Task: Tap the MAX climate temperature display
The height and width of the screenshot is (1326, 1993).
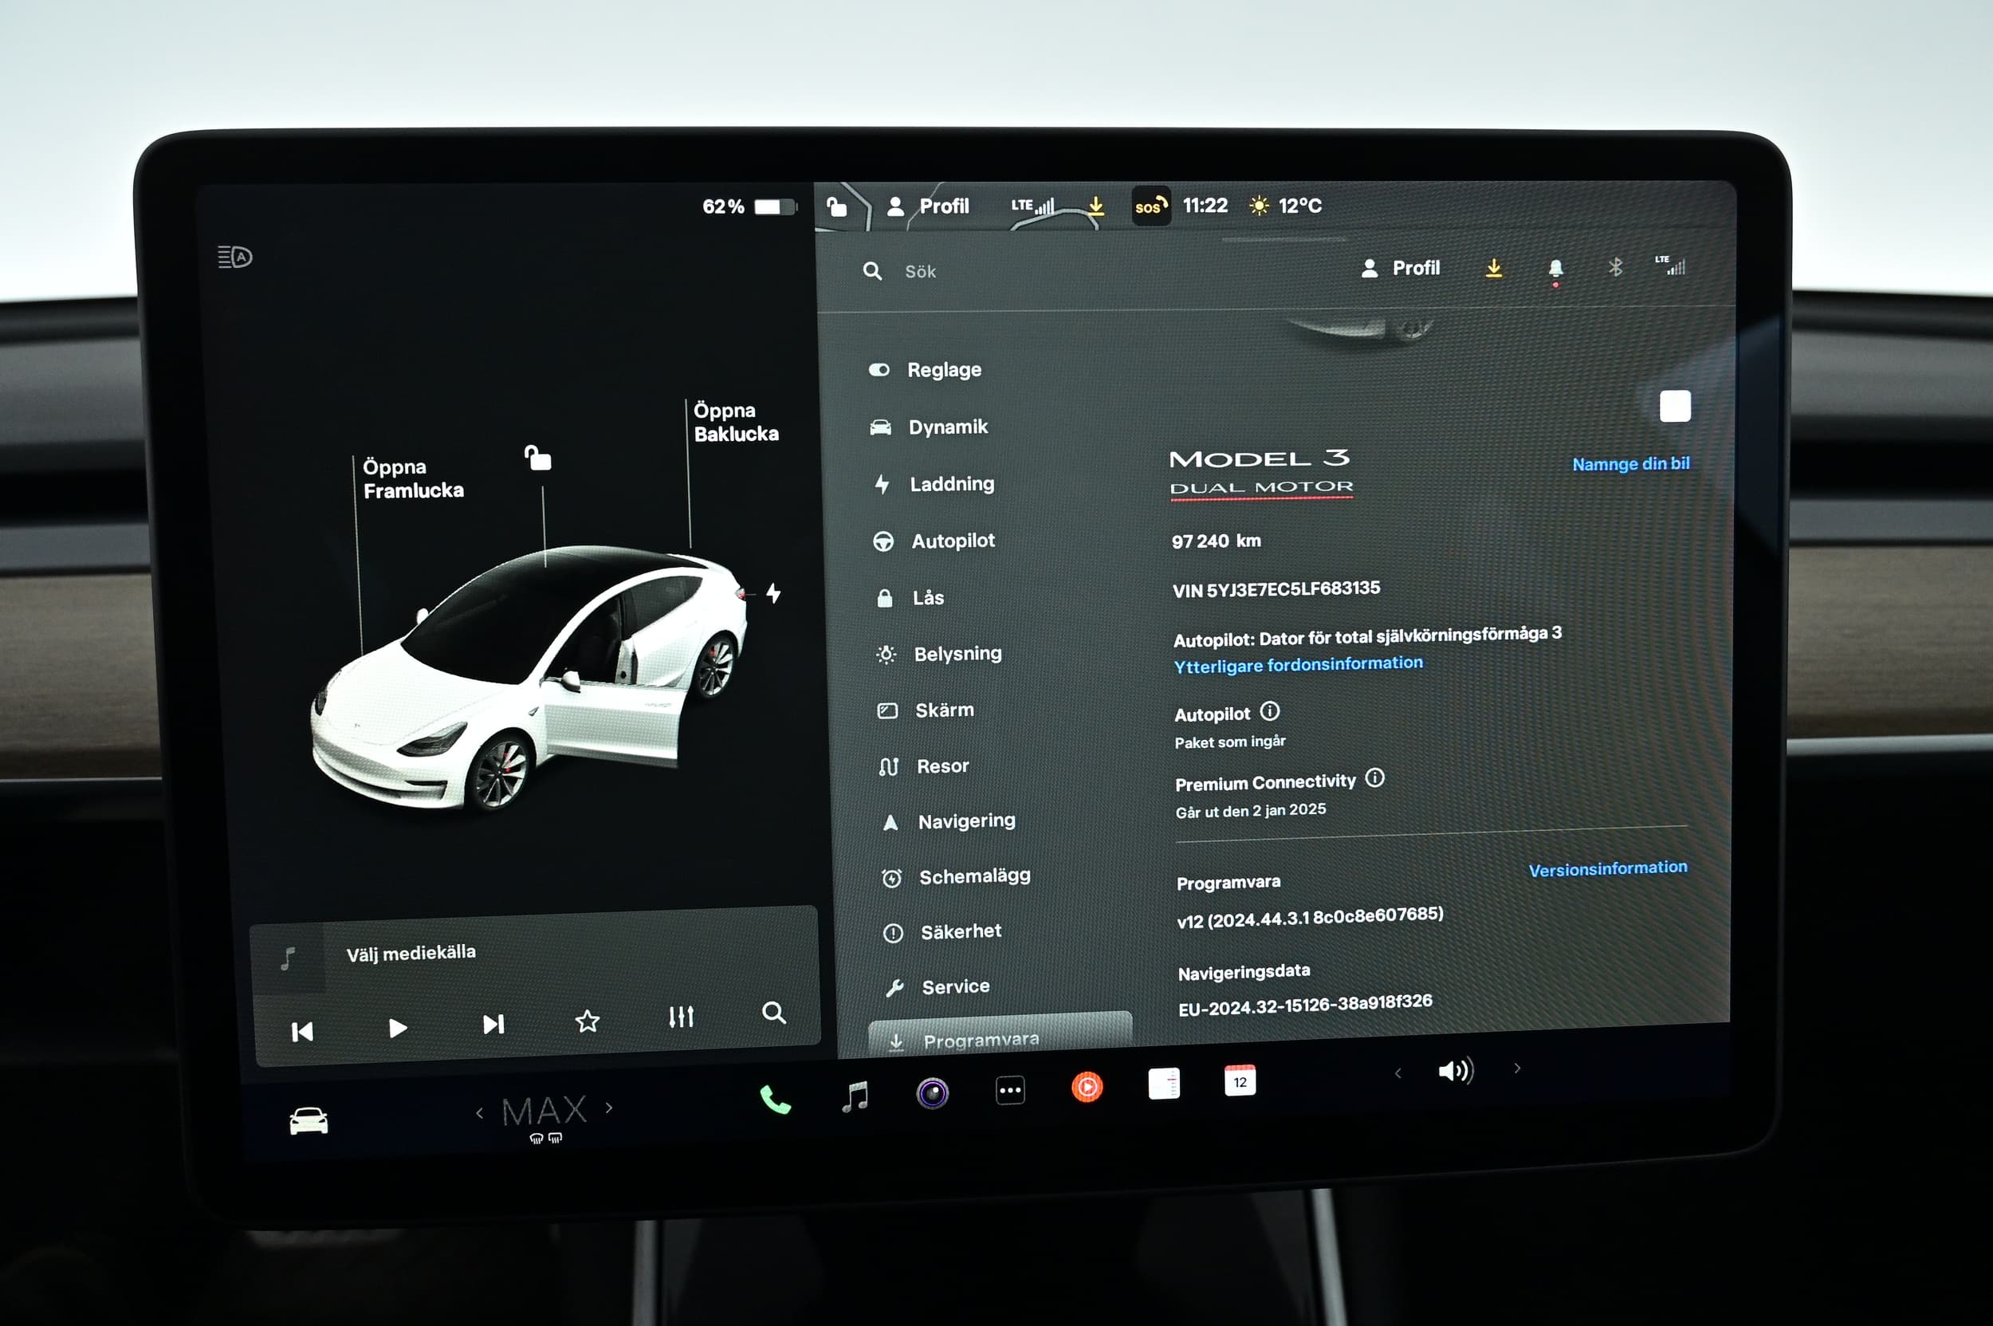Action: 544,1112
